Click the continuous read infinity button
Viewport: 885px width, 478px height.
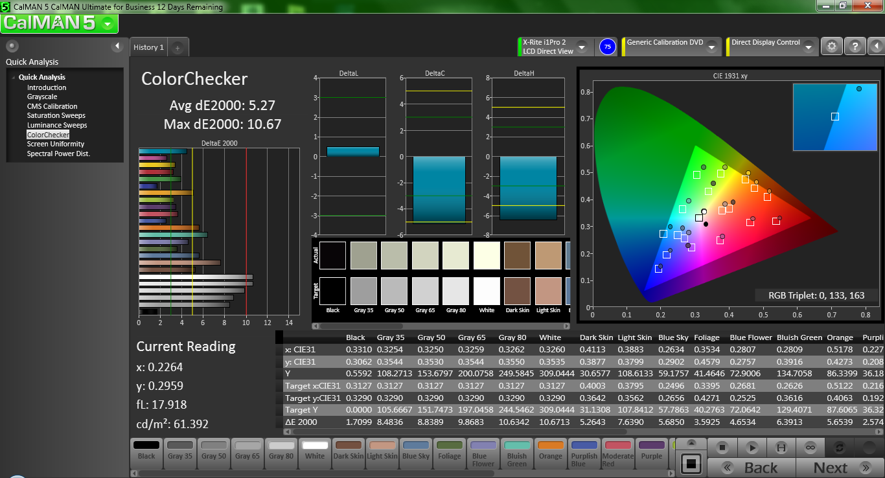[x=810, y=448]
